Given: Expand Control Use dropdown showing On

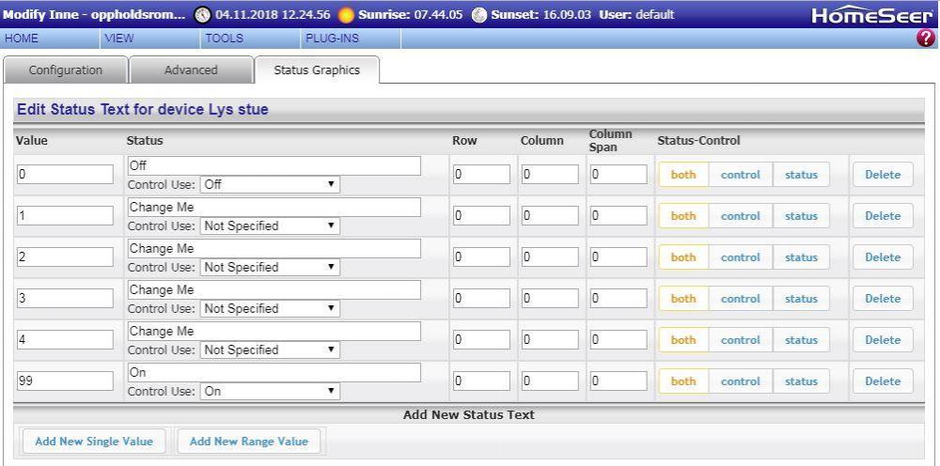Looking at the screenshot, I should click(x=270, y=392).
